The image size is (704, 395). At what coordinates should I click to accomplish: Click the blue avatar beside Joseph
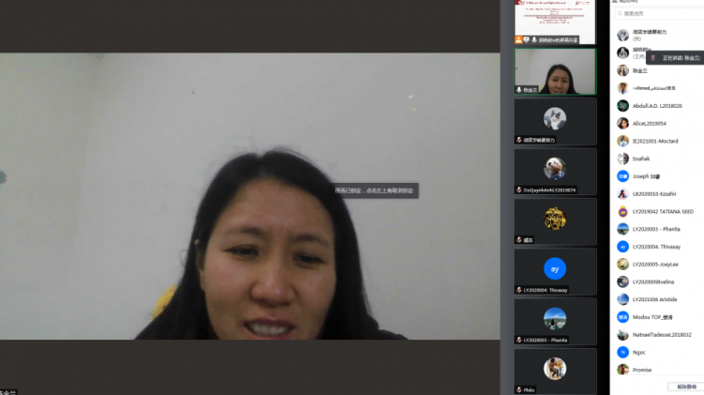(622, 176)
